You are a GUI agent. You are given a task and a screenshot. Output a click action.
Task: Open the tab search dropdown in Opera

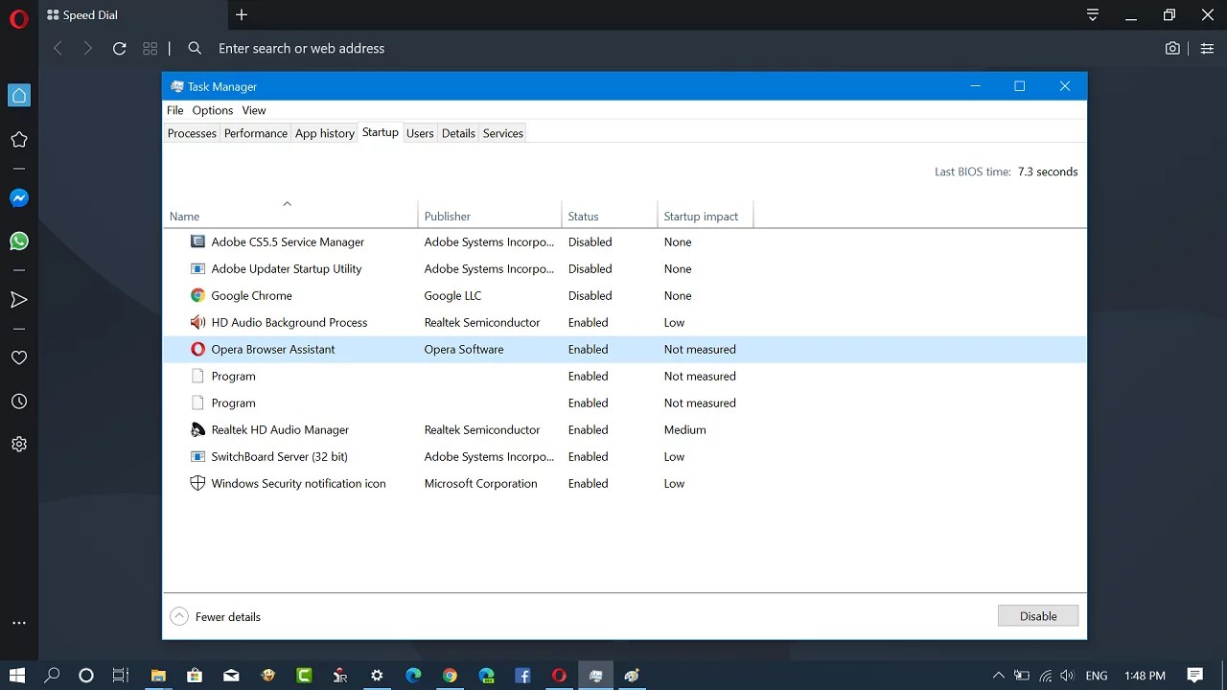click(1093, 15)
